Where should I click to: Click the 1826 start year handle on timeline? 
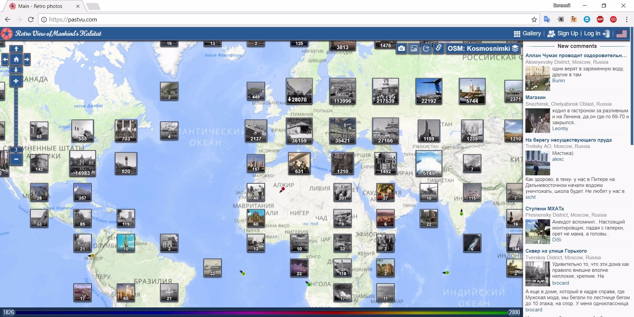point(9,312)
